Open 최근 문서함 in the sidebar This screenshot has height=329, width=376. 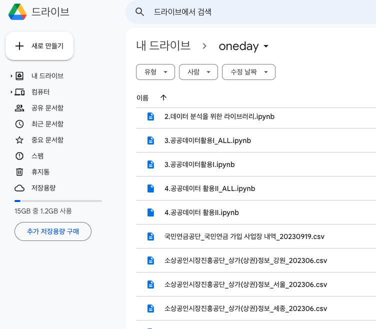pos(47,124)
